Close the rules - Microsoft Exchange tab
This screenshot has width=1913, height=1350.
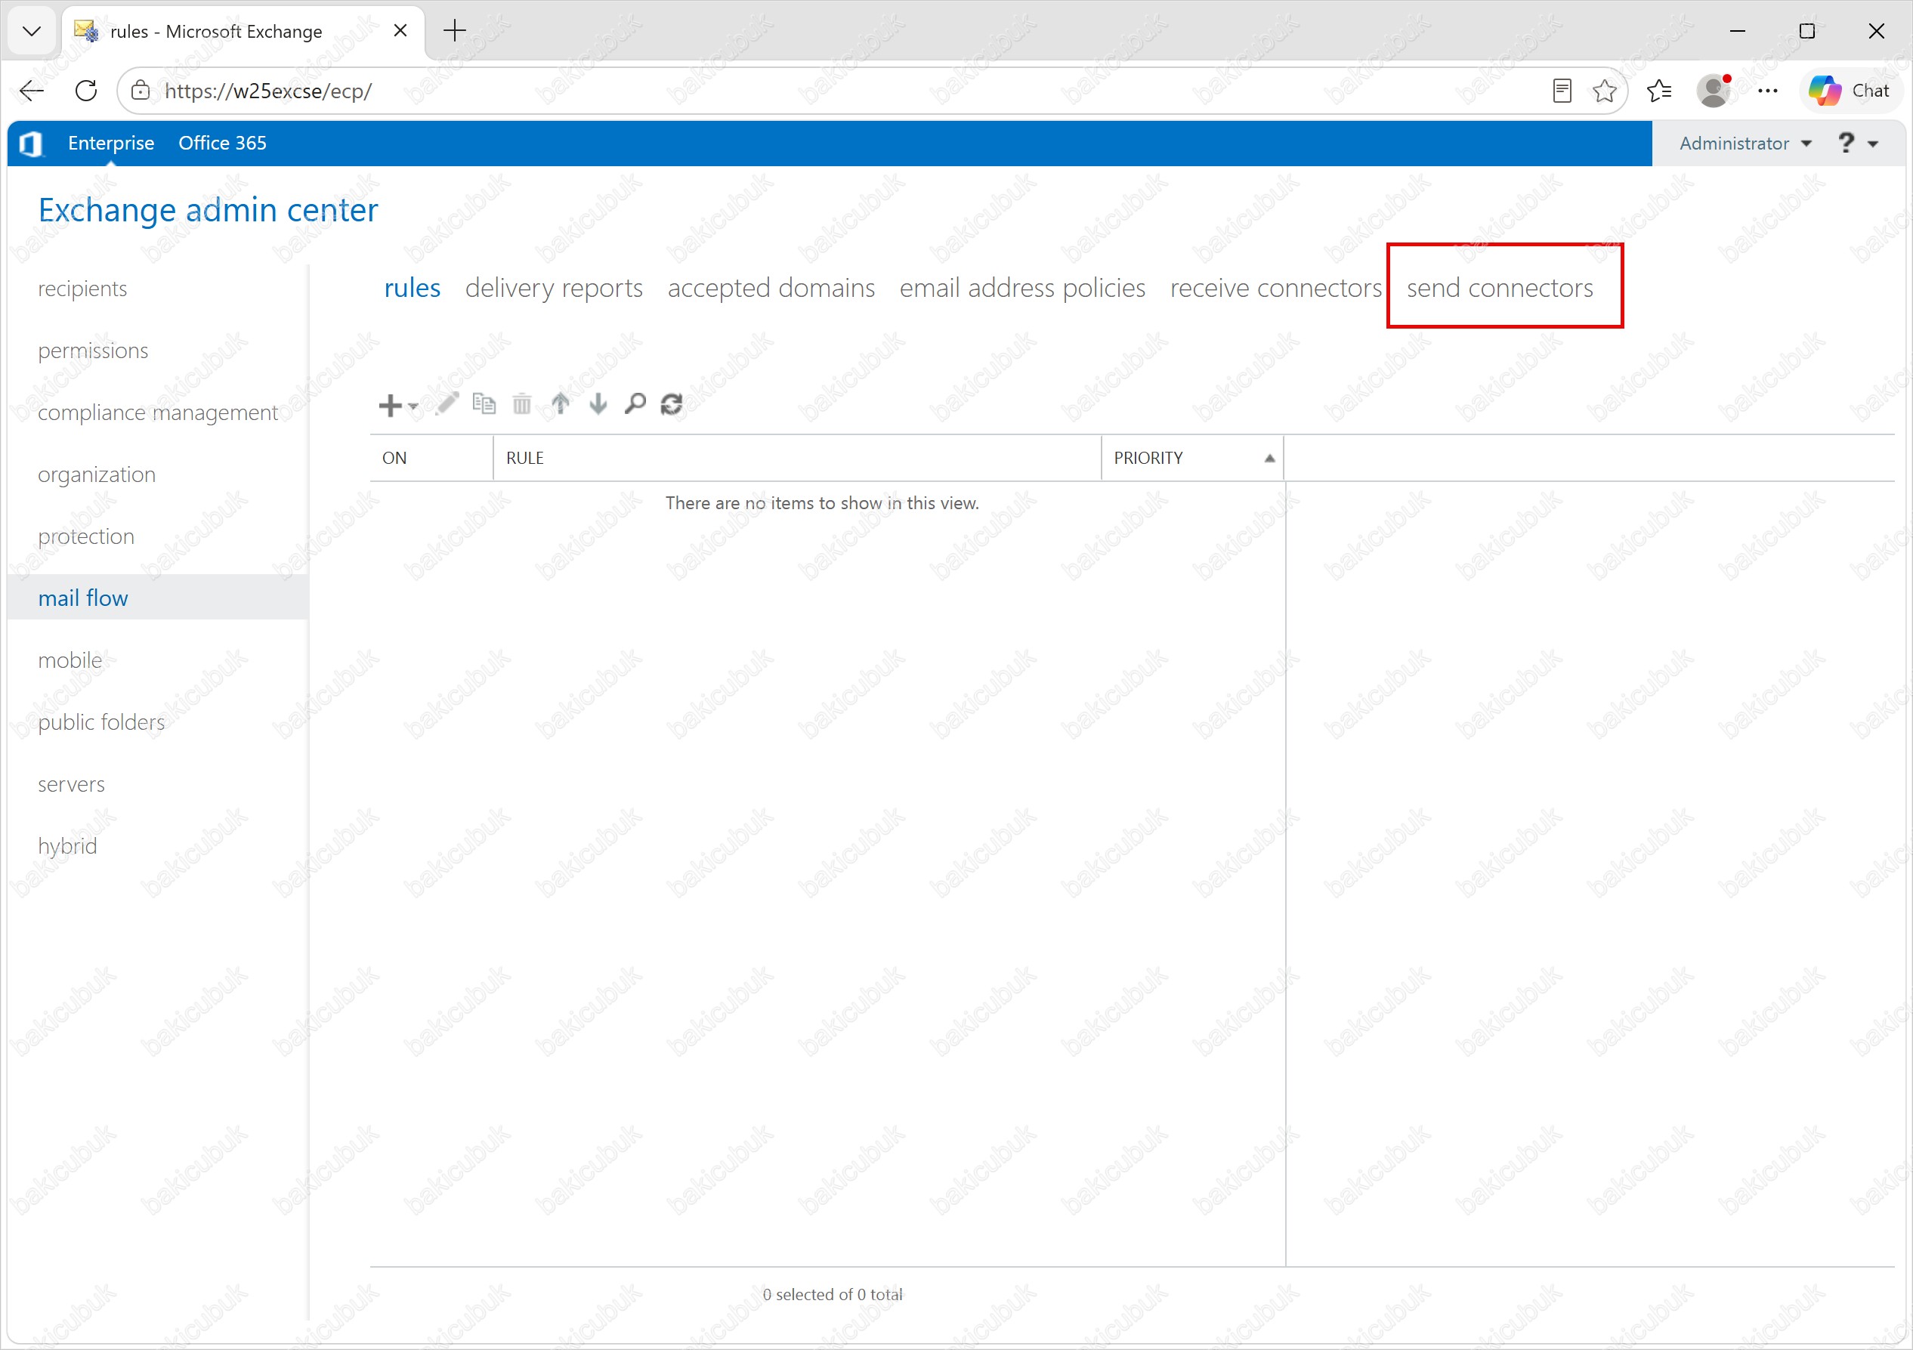pyautogui.click(x=400, y=31)
